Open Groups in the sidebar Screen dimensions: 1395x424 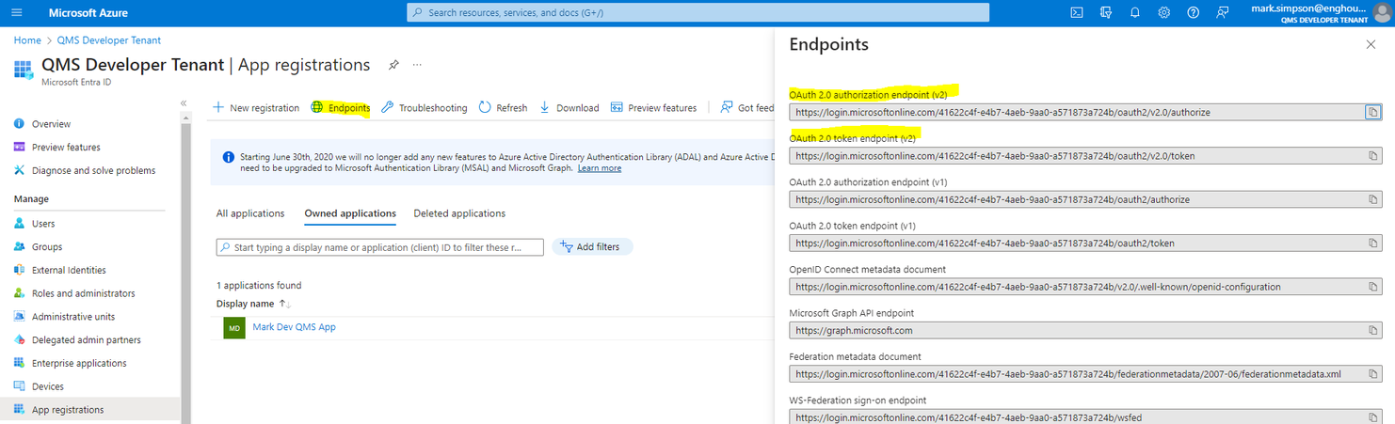(47, 247)
